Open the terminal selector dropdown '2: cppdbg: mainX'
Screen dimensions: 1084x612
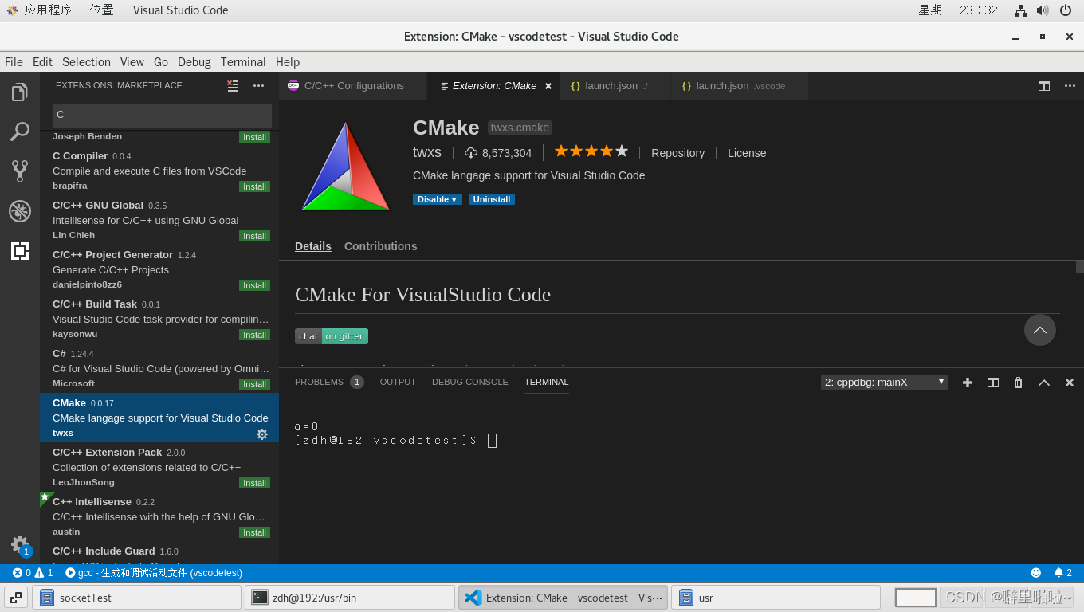885,382
